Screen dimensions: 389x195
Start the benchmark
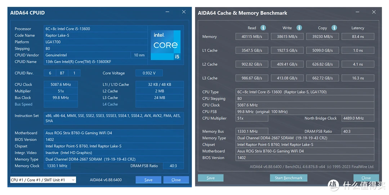click(x=289, y=178)
